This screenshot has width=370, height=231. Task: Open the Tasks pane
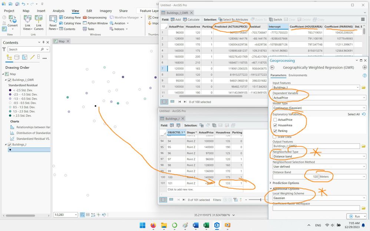coord(89,29)
